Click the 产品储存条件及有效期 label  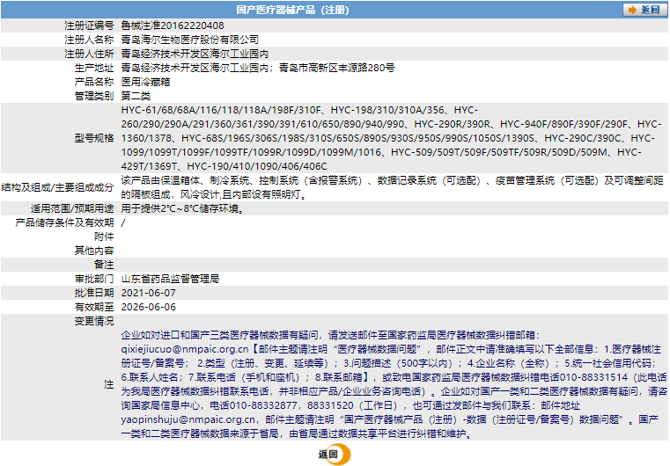[64, 222]
